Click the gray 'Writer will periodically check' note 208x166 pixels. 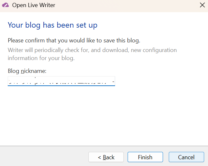pos(92,50)
